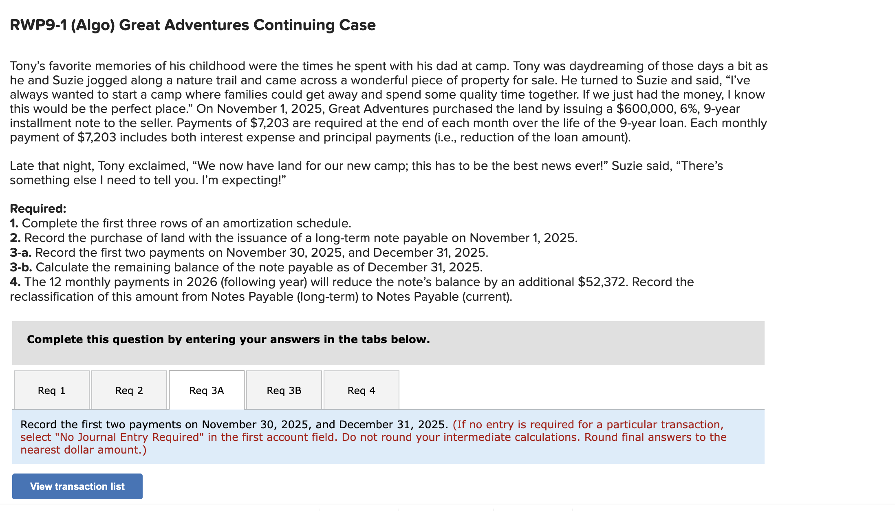Click the Tony's favorite memories opening paragraph
This screenshot has width=895, height=511.
pos(387,102)
